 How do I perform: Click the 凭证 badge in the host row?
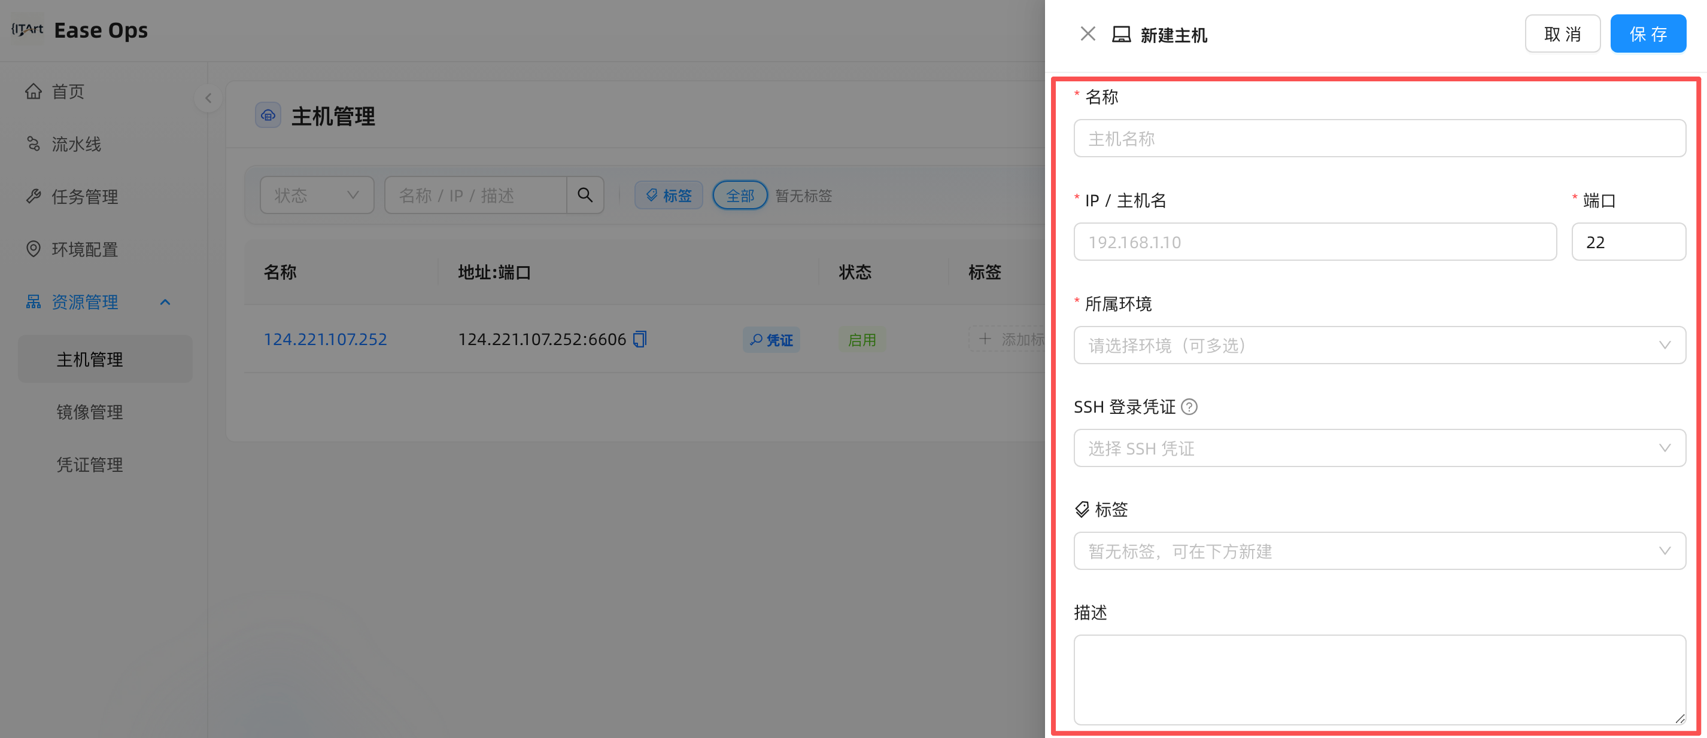click(x=771, y=340)
